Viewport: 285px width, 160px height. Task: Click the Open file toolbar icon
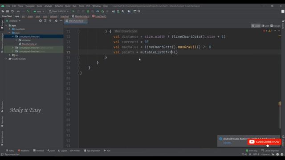[3, 11]
